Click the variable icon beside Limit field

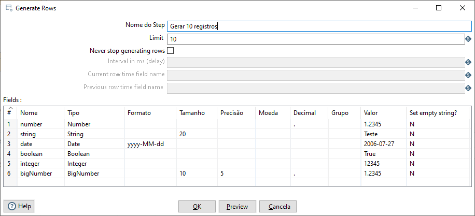coord(468,39)
